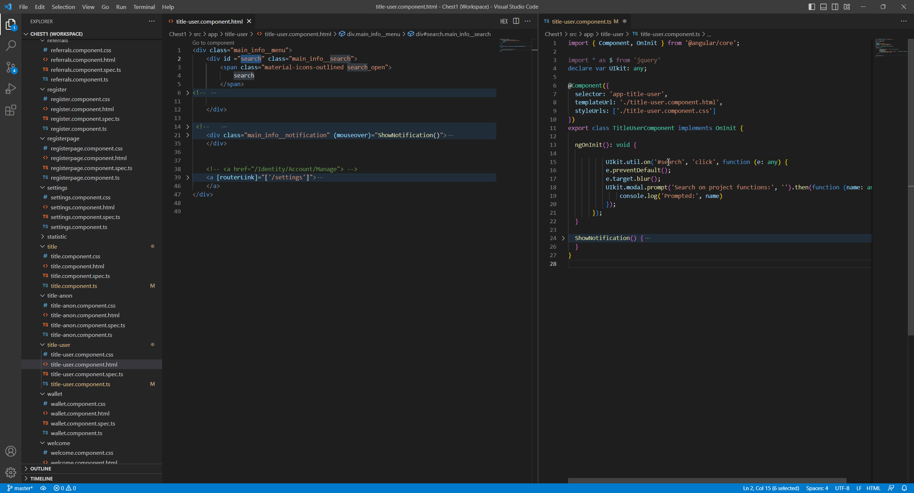
Task: Expand the OUTLINE section
Action: pos(40,469)
